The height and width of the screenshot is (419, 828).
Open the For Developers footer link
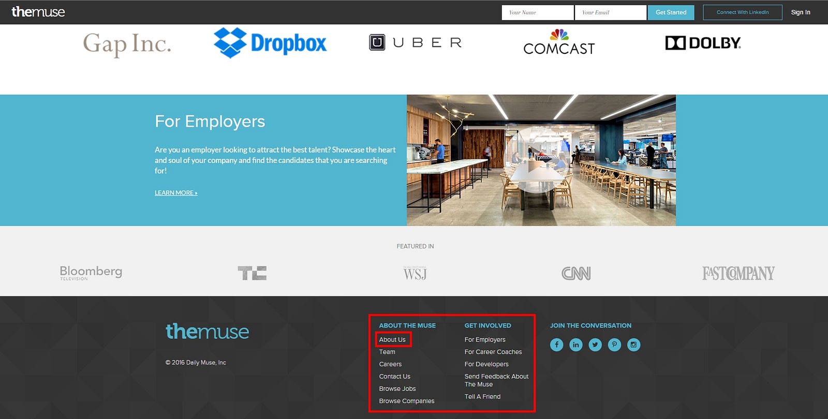pos(486,364)
